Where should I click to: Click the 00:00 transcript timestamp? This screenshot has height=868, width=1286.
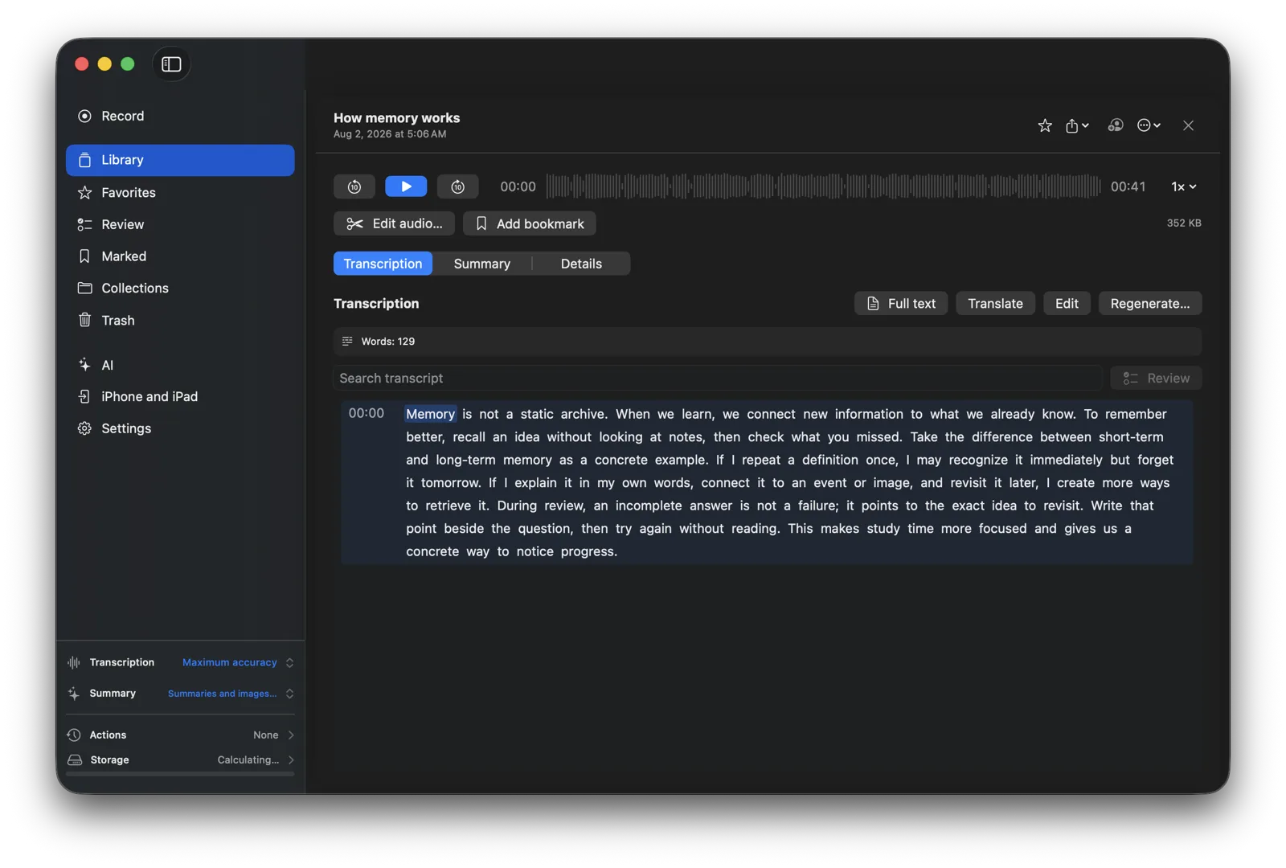click(x=367, y=413)
